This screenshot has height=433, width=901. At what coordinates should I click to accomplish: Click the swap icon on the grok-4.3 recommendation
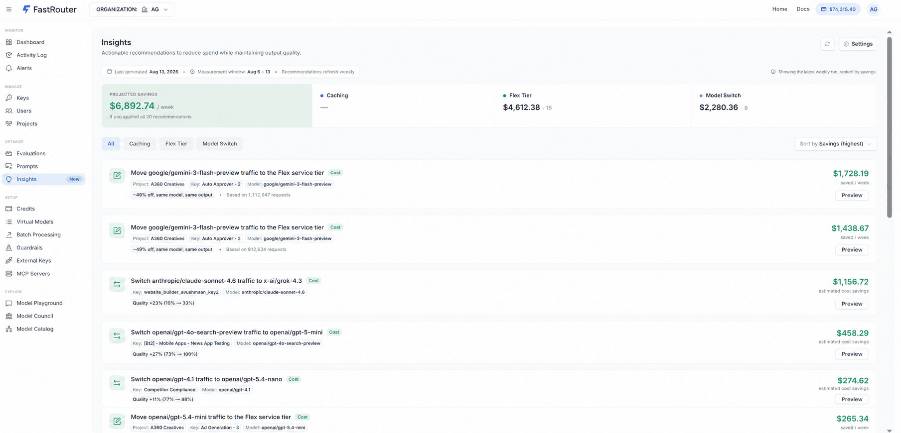point(117,284)
